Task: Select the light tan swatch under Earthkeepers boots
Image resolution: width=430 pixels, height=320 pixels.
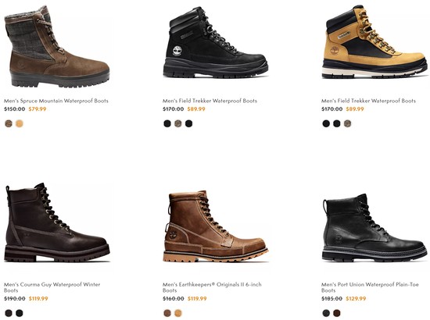Action: (x=178, y=313)
